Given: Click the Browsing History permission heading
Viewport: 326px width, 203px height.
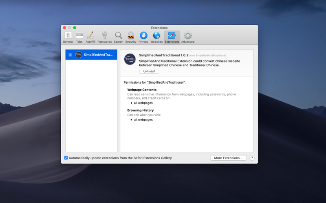Looking at the screenshot, I should [x=140, y=110].
